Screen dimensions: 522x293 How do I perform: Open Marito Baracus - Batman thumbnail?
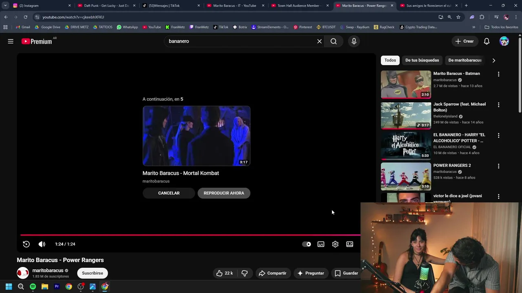click(406, 85)
